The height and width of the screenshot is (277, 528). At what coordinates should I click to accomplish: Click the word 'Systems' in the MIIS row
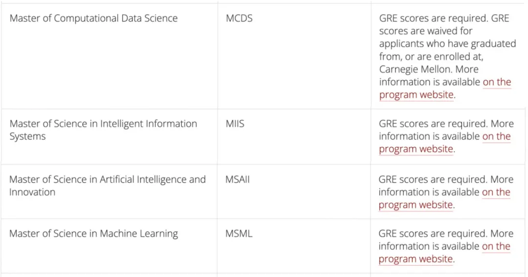coord(27,136)
